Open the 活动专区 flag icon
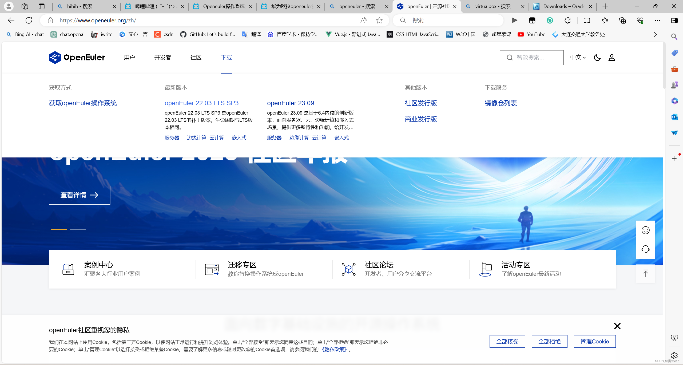This screenshot has height=365, width=683. [x=486, y=269]
